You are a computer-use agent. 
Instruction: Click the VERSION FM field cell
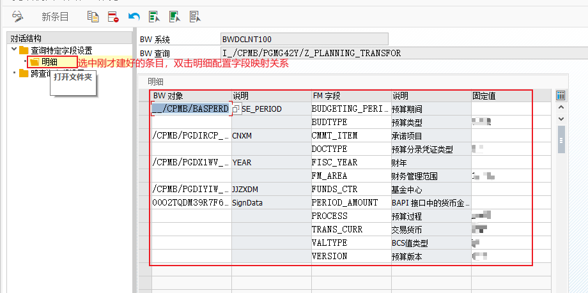tap(352, 257)
